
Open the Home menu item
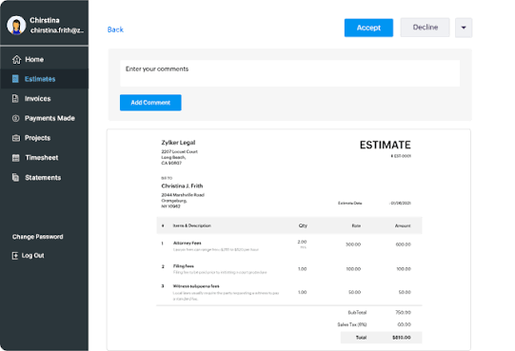[x=44, y=59]
